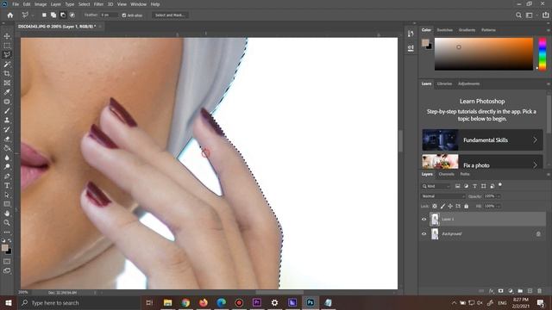Hide Layer 1 visibility eye

423,219
